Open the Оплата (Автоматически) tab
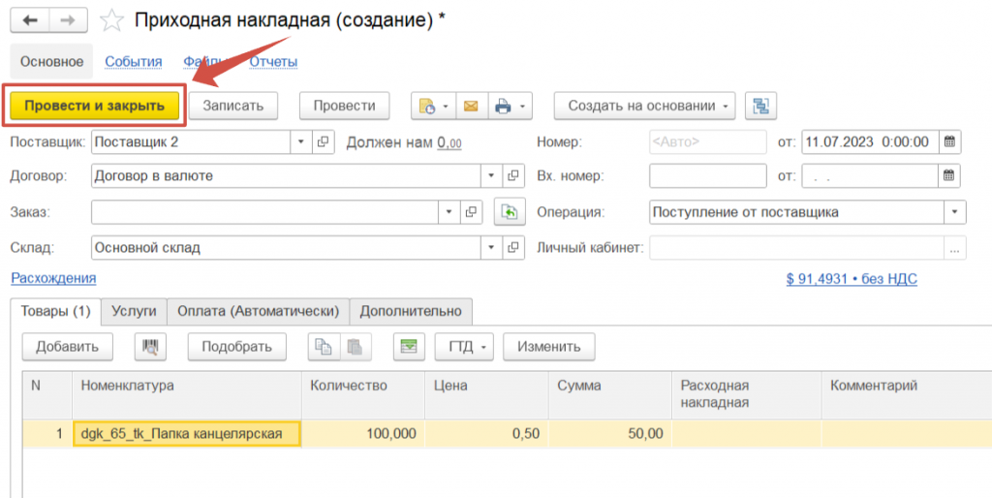992x498 pixels. click(258, 311)
